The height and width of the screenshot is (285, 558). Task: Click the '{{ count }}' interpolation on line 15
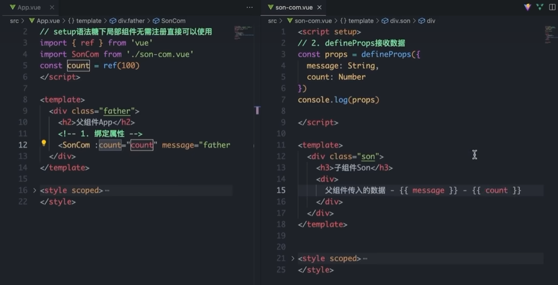click(x=497, y=190)
